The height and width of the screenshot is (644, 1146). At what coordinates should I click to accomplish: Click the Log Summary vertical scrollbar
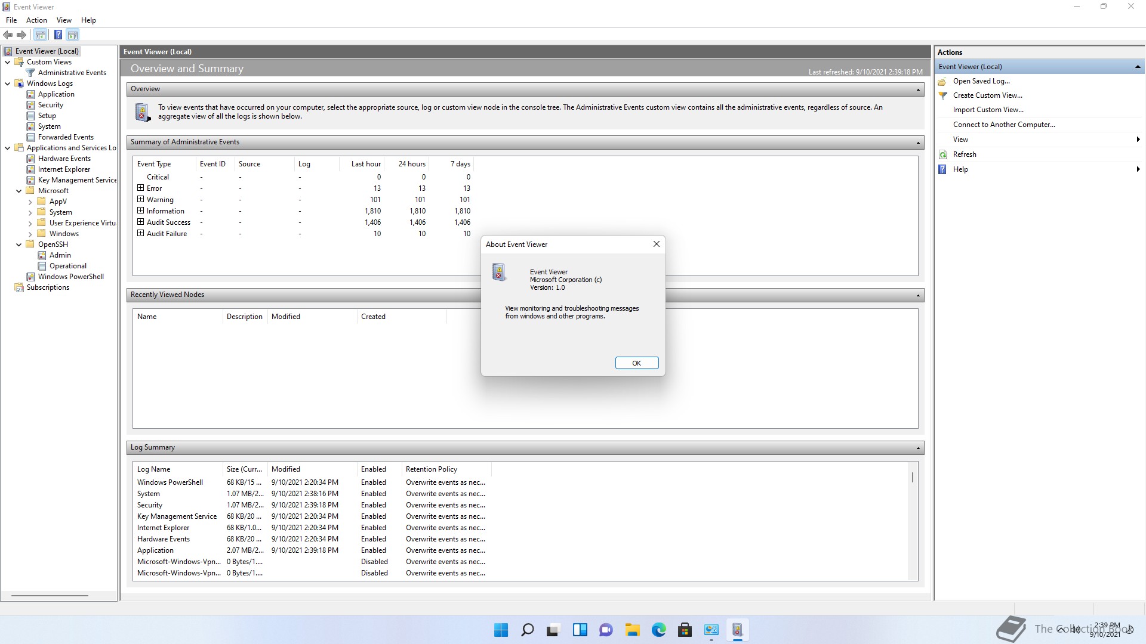[912, 477]
